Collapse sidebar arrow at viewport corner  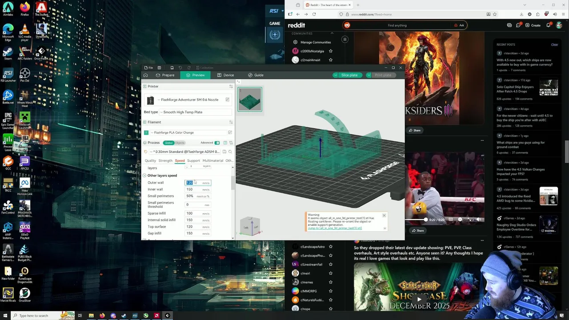(238, 82)
